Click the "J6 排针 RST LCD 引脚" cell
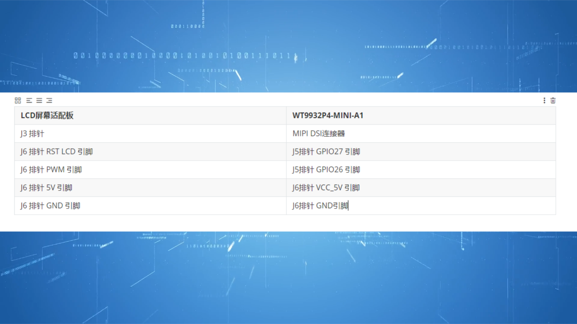 (151, 152)
